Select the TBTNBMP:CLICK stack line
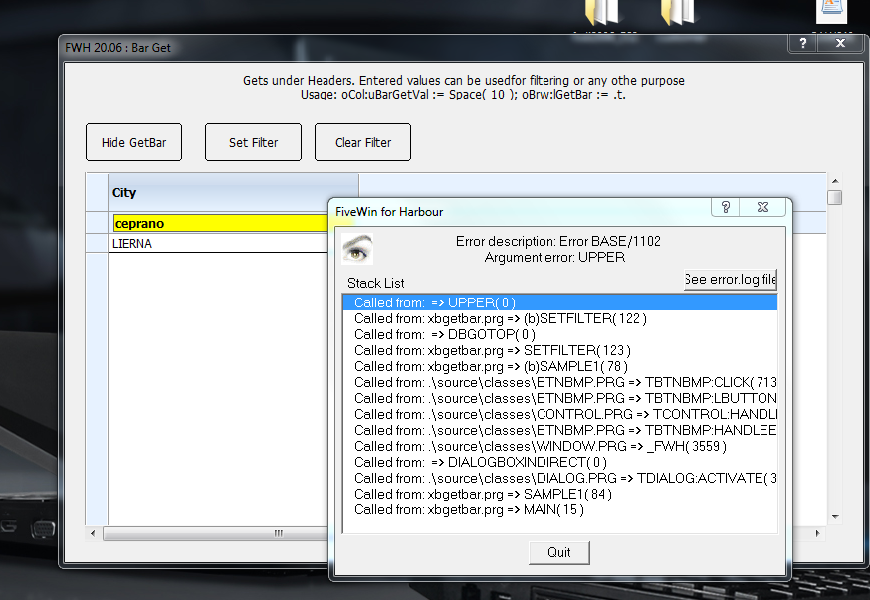The height and width of the screenshot is (600, 870). pos(559,383)
